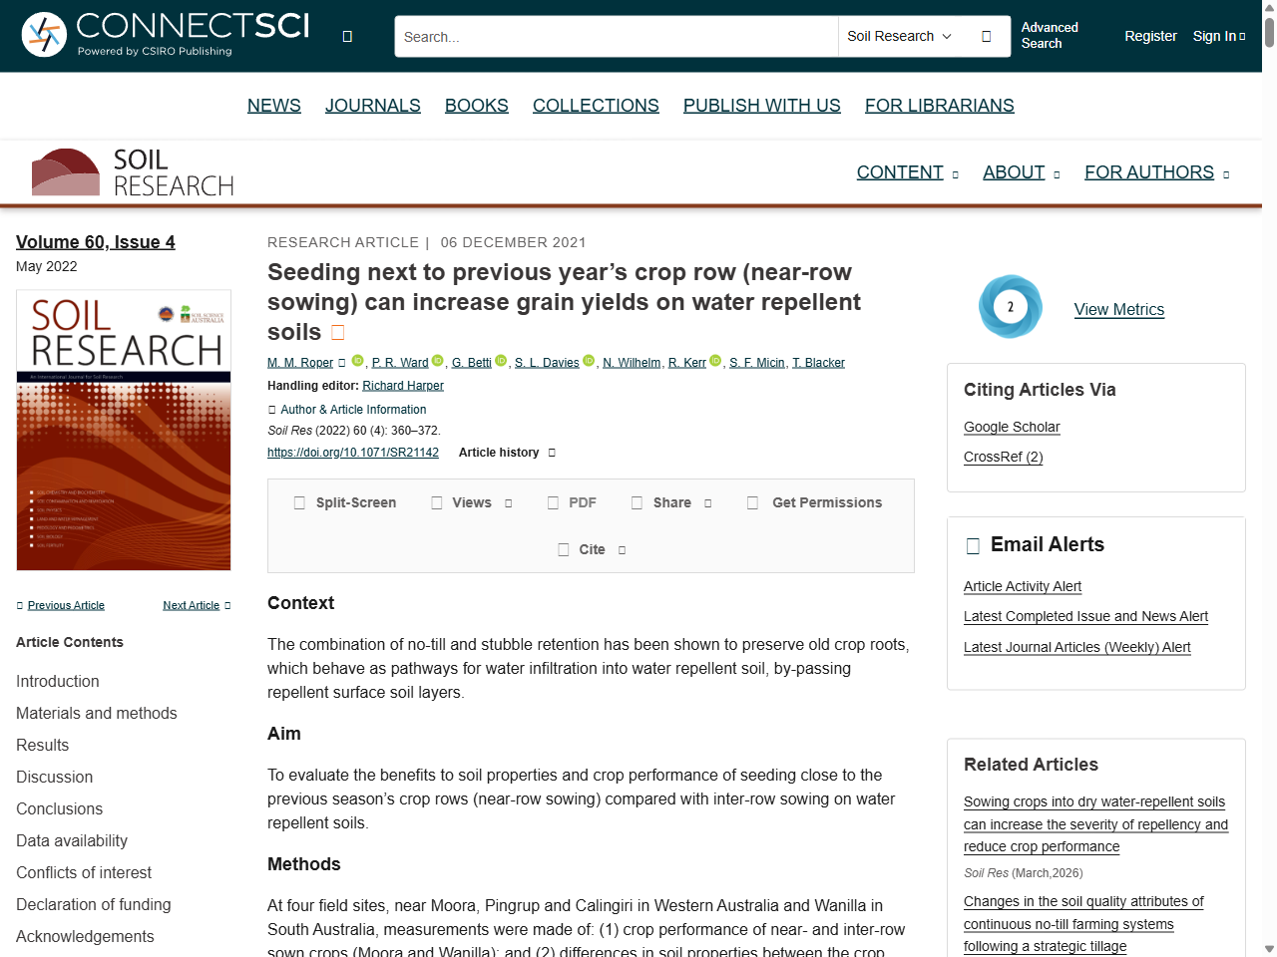Open G. Betti's ORCID profile icon
Viewport: 1277px width, 957px height.
pyautogui.click(x=501, y=361)
